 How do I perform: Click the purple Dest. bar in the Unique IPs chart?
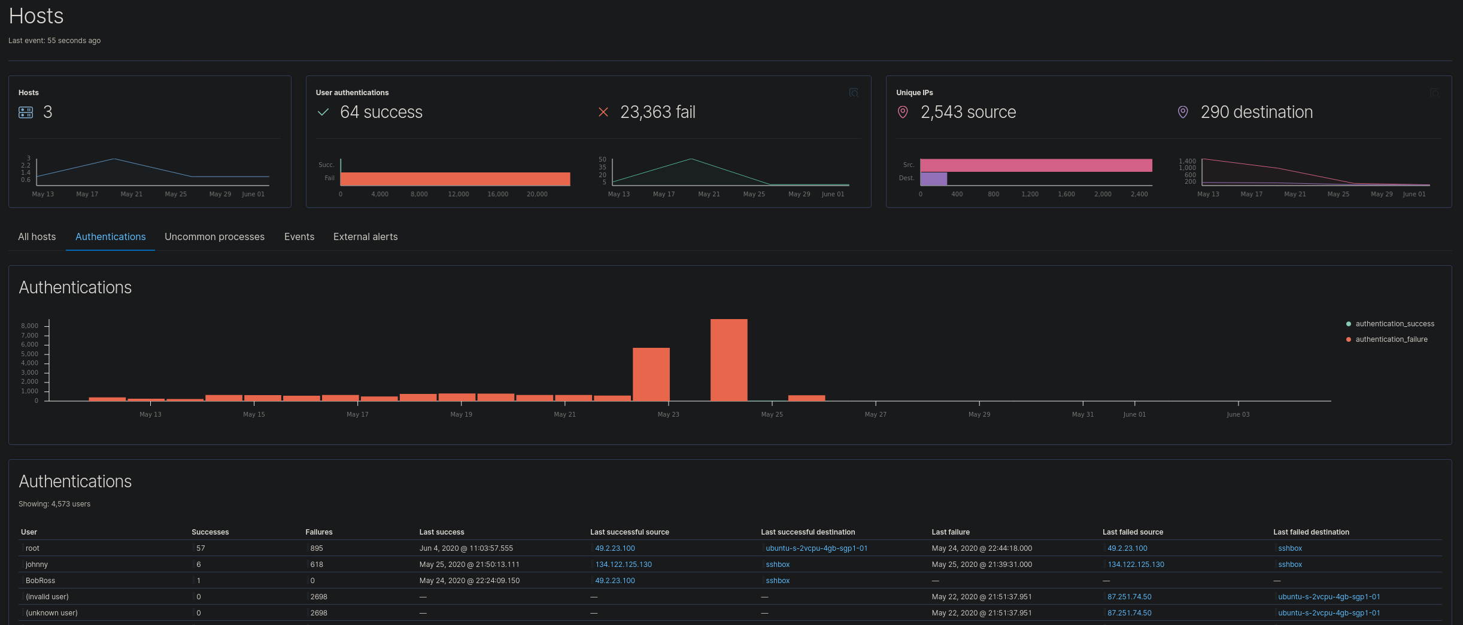(934, 178)
